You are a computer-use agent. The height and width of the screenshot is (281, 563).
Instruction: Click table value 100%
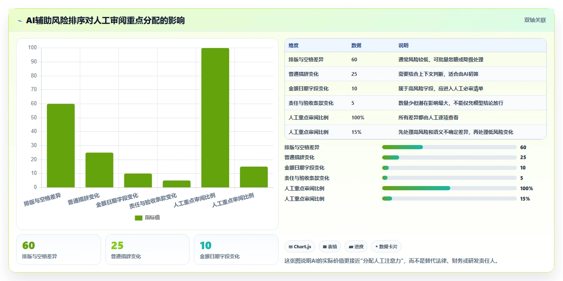tap(358, 118)
